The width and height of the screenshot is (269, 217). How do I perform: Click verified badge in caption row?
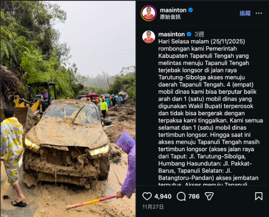coord(189,34)
